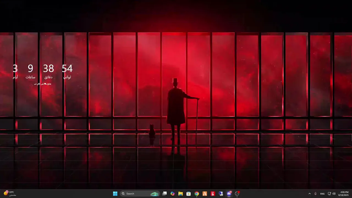Switch to Discord in the taskbar

click(x=229, y=194)
